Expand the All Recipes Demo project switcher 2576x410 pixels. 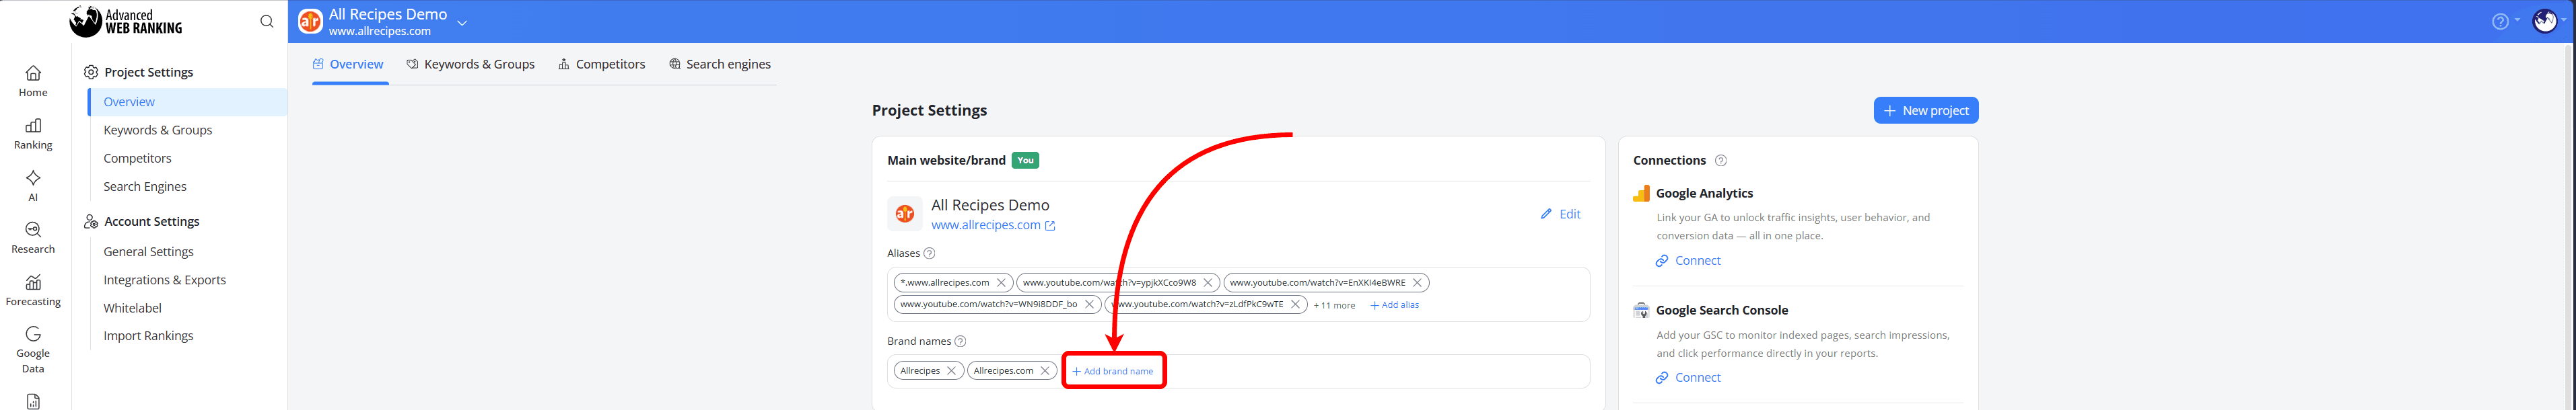tap(462, 22)
